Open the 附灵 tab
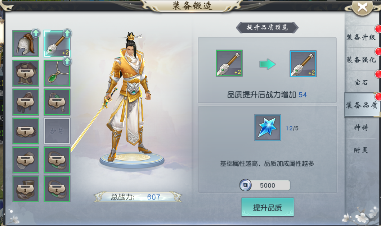Image resolution: width=381 pixels, height=226 pixels. [x=361, y=150]
